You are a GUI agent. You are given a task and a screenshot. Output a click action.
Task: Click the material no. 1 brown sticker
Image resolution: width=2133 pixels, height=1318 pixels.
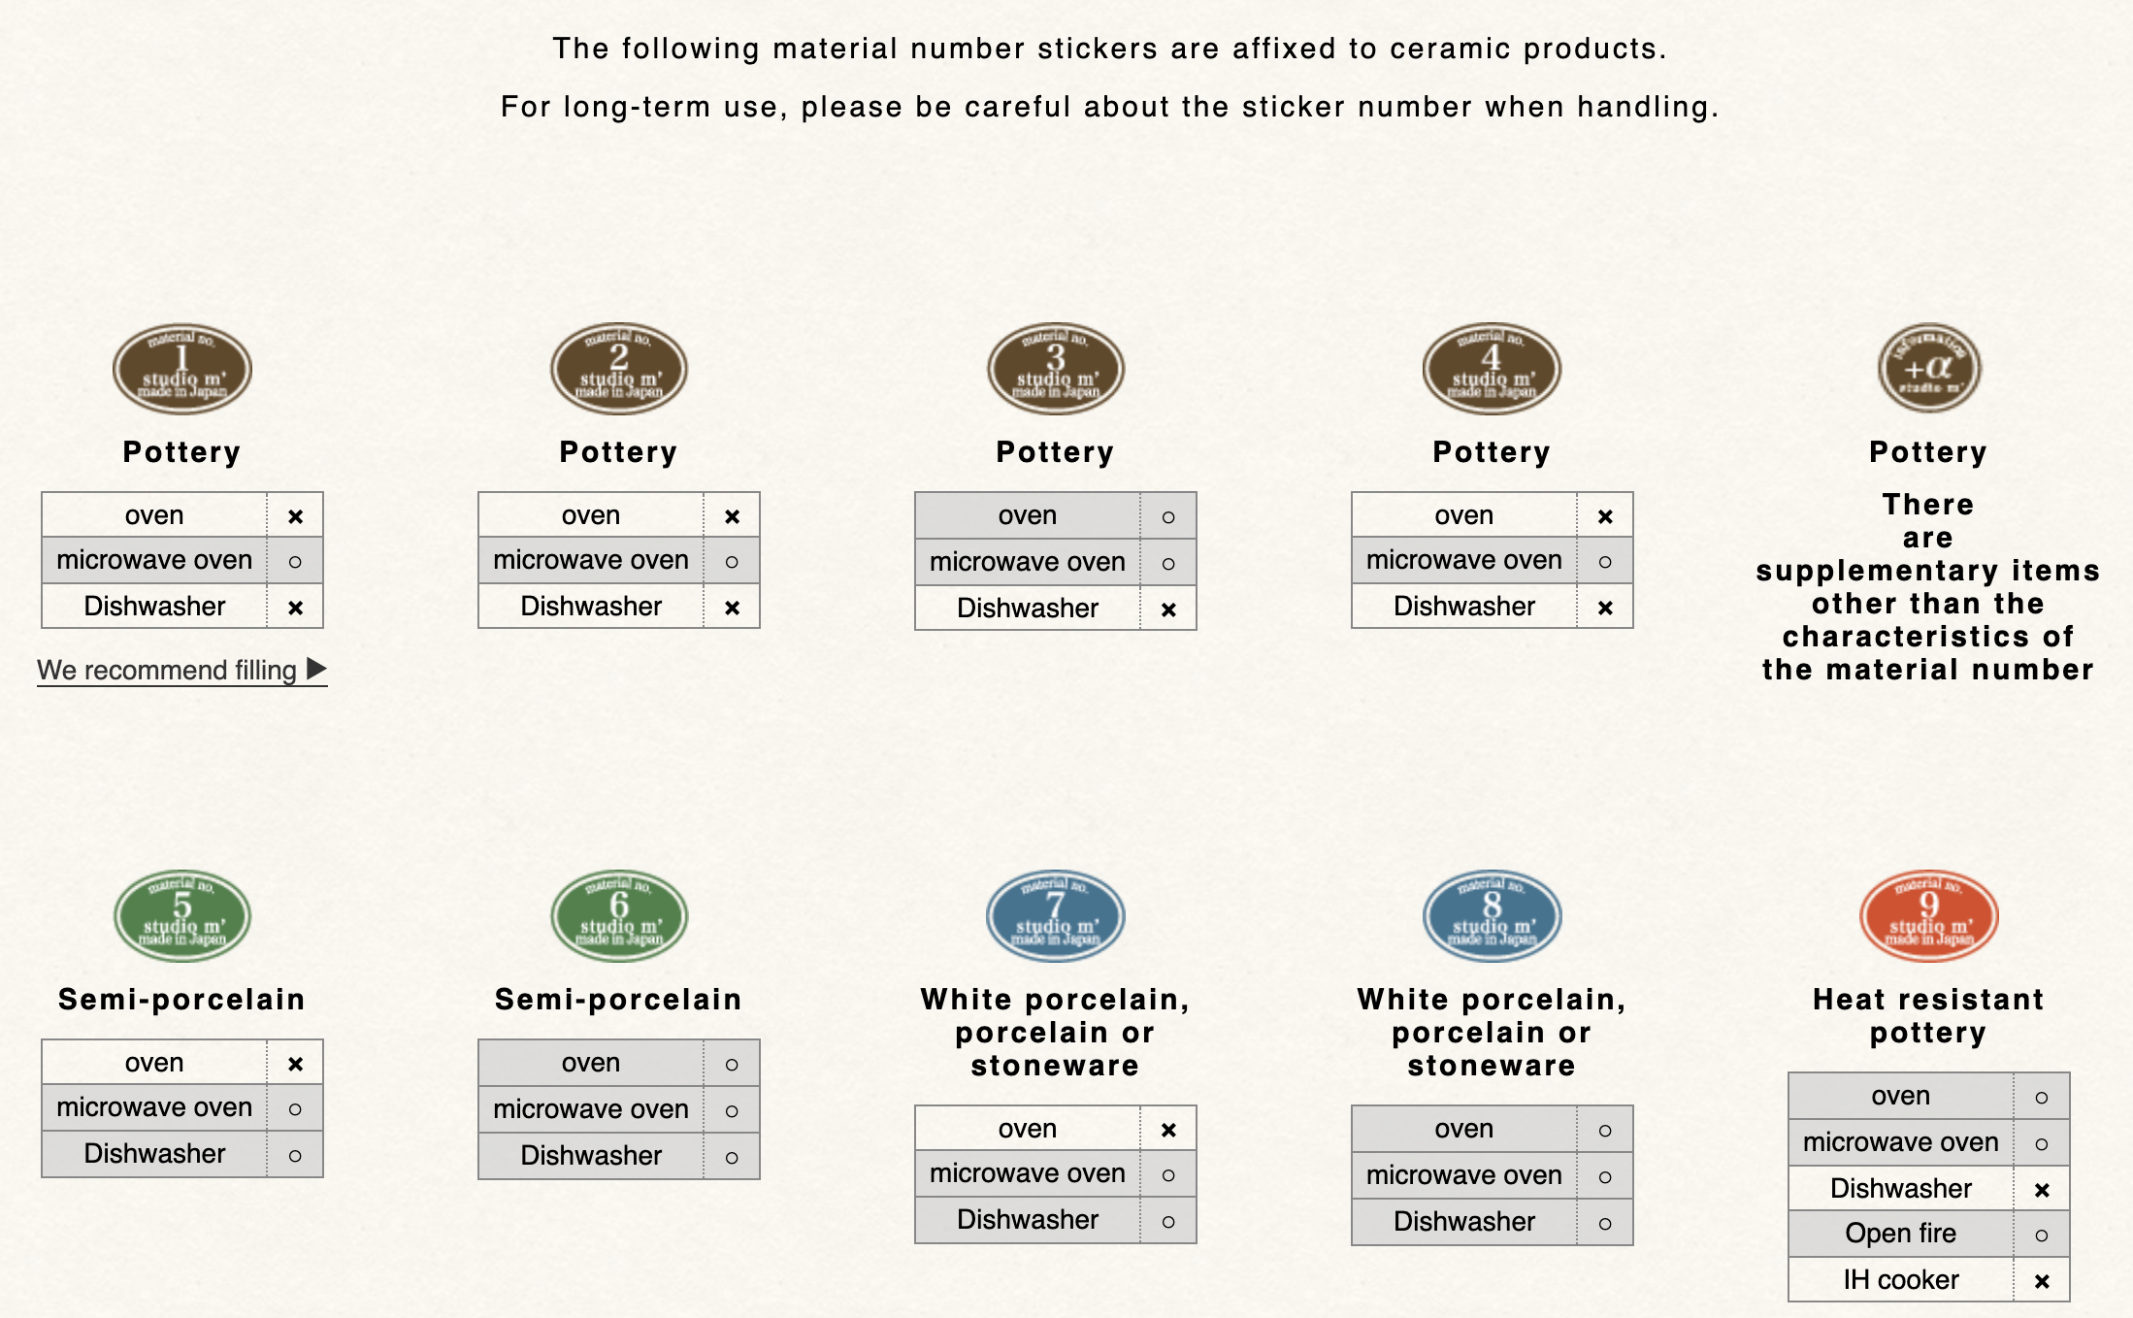click(182, 369)
